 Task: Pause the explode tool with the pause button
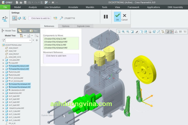click(106, 17)
